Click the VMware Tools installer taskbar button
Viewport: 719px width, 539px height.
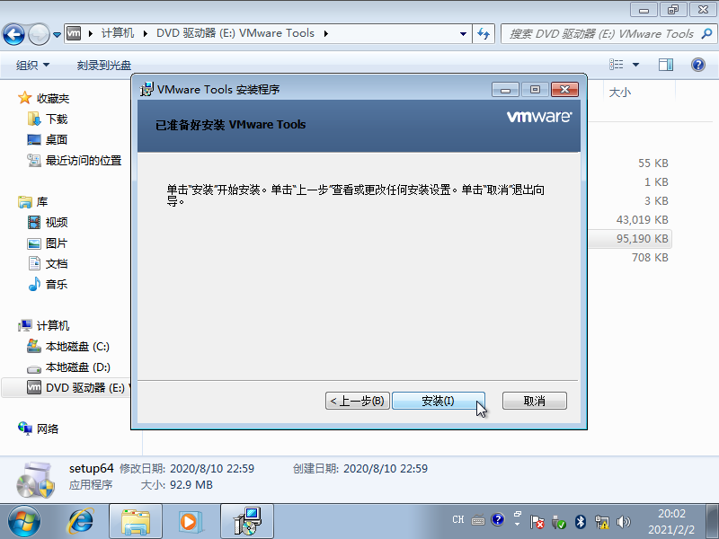pos(247,522)
